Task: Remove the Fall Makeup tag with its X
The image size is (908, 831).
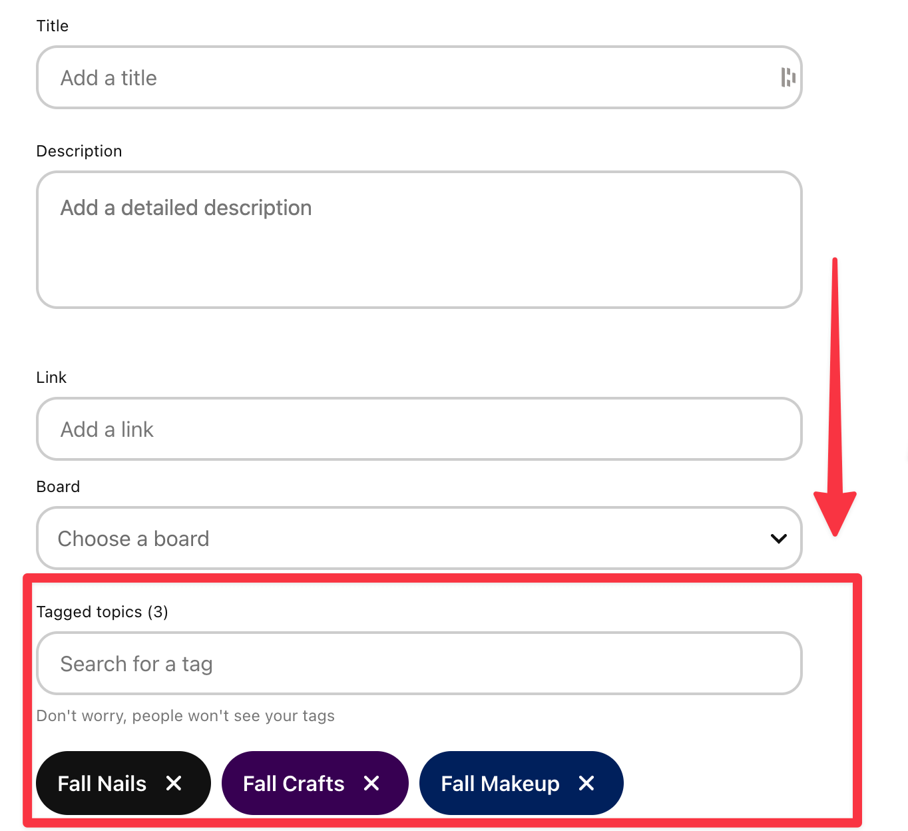Action: point(586,783)
